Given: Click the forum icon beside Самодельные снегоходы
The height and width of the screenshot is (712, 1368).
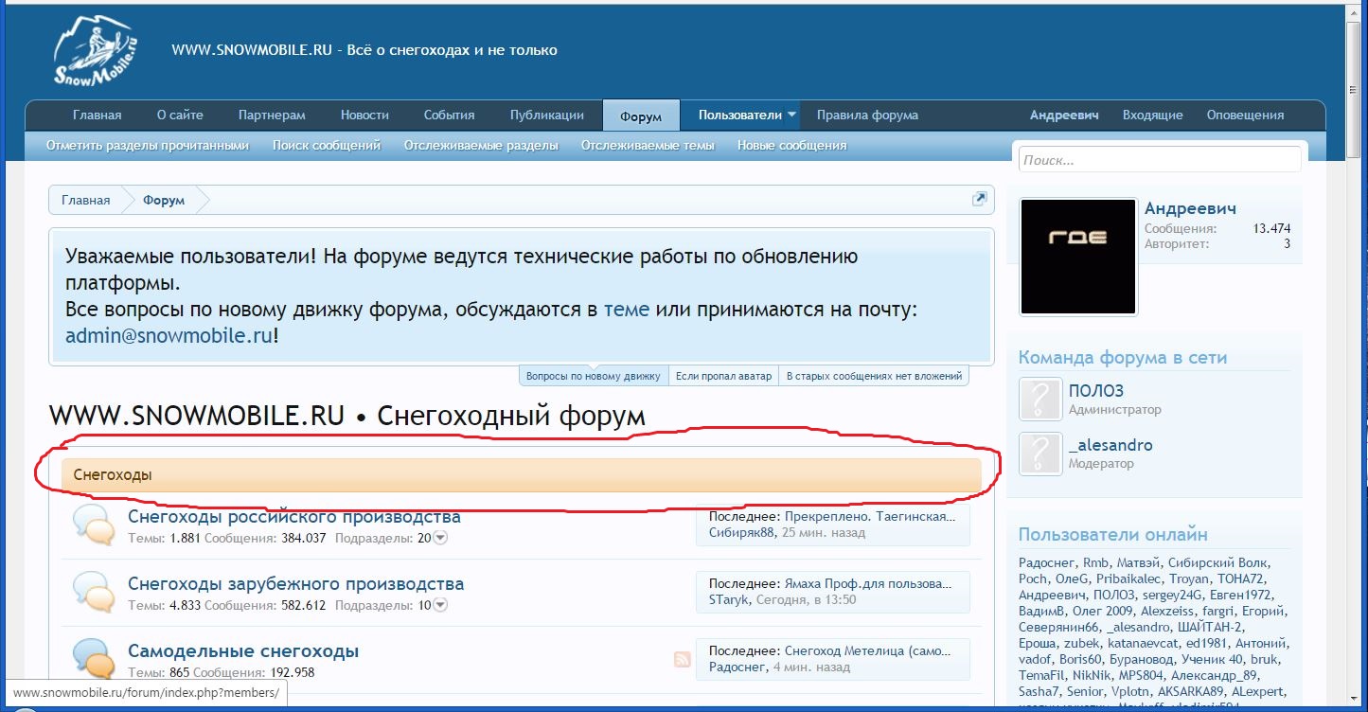Looking at the screenshot, I should coord(94,659).
